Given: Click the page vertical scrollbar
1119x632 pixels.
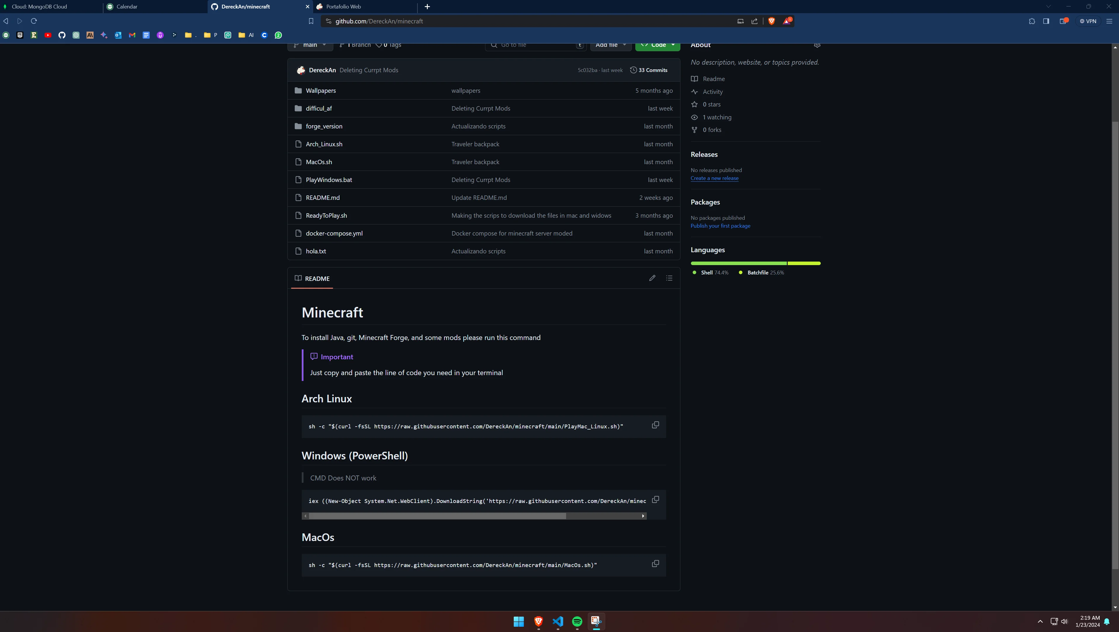Looking at the screenshot, I should click(x=1115, y=346).
